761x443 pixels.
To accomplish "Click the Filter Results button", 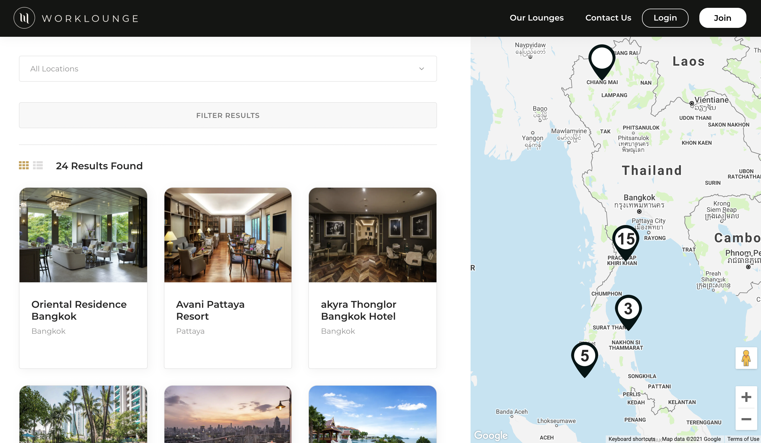I will pyautogui.click(x=228, y=115).
